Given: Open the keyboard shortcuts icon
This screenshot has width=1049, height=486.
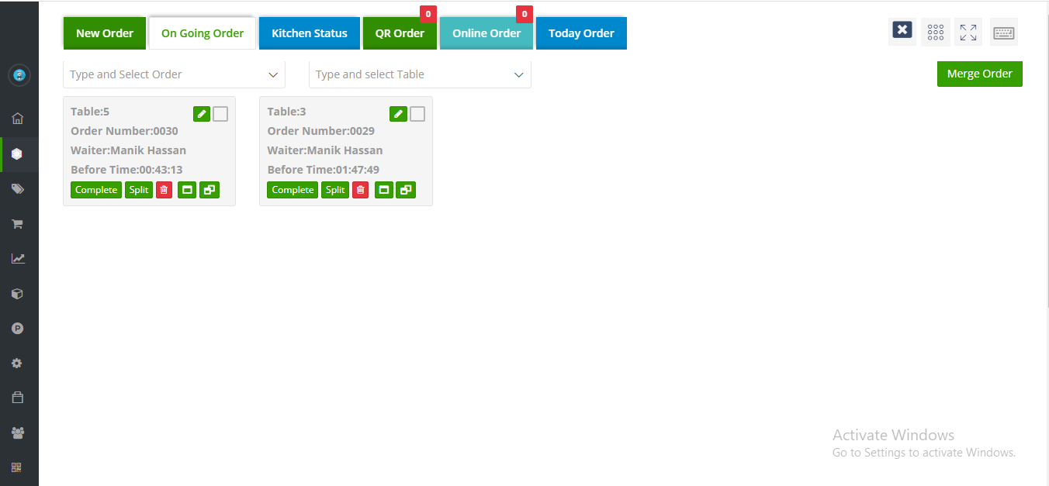Looking at the screenshot, I should pyautogui.click(x=1003, y=33).
